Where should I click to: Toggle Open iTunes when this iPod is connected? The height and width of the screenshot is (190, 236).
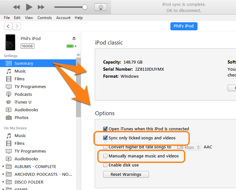click(105, 129)
